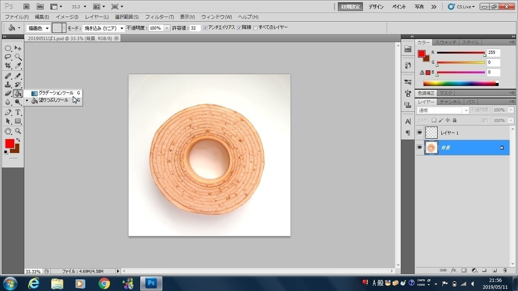Toggle lock transparent pixels
The image size is (518, 291).
coord(434,121)
